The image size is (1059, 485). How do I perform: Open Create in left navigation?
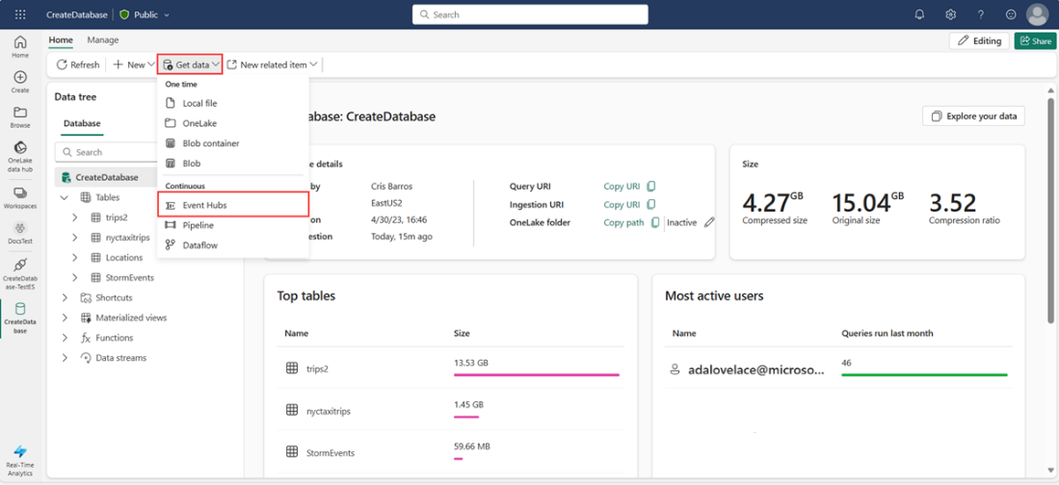click(20, 82)
